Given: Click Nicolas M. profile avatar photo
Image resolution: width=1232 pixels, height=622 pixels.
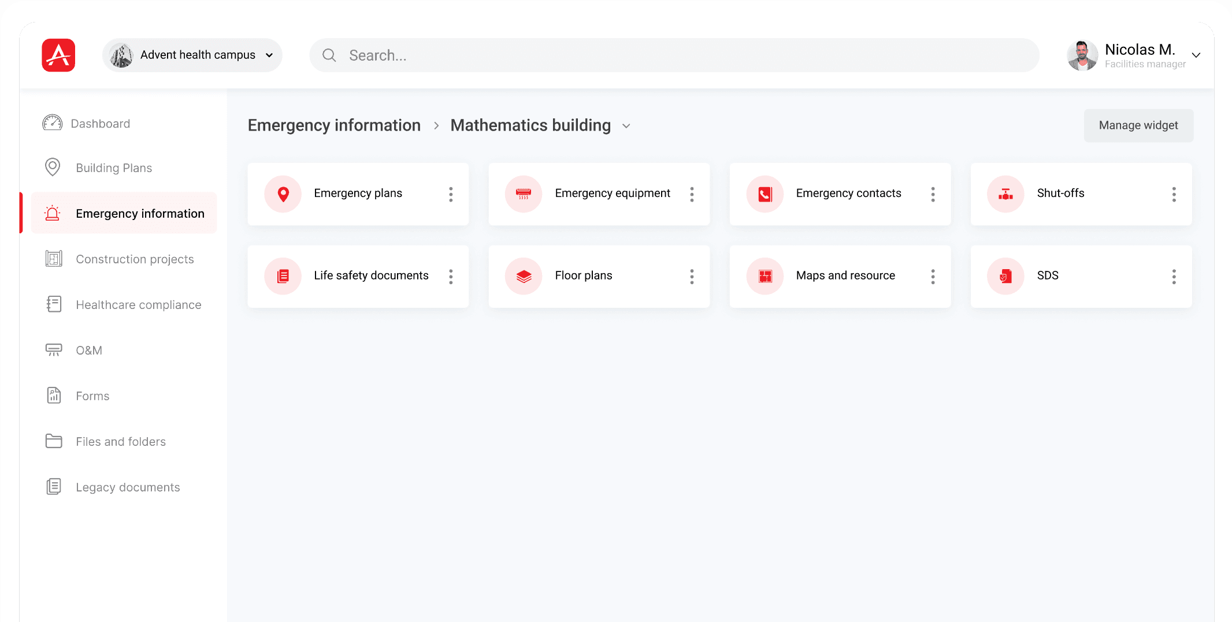Looking at the screenshot, I should (x=1082, y=55).
